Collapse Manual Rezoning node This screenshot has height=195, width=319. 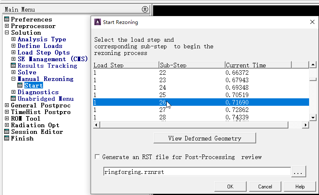[13, 79]
